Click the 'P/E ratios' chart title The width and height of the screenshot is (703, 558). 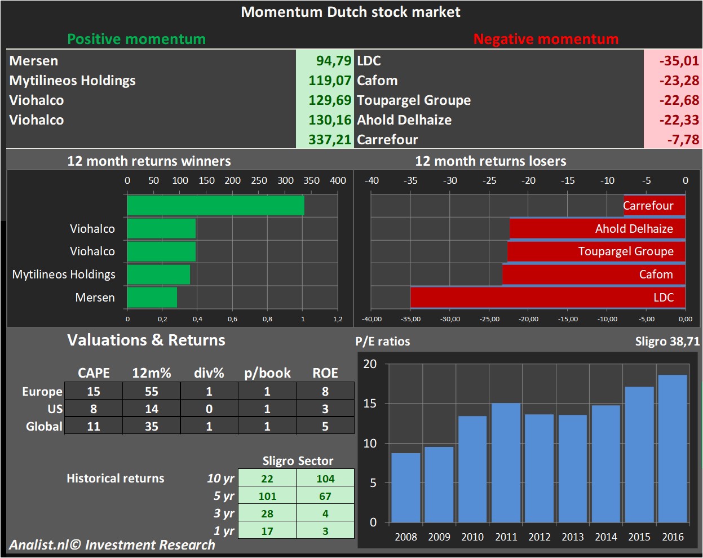tap(383, 342)
